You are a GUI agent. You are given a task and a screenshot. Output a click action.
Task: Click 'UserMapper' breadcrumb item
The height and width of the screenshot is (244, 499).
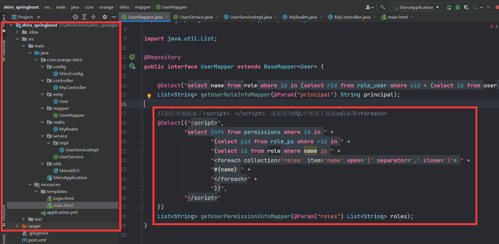(172, 7)
